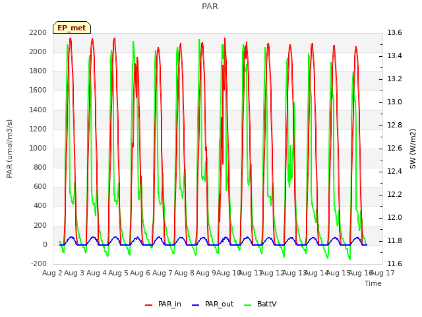Click the green BattV legend swatch
The width and height of the screenshot is (422, 317).
248,305
